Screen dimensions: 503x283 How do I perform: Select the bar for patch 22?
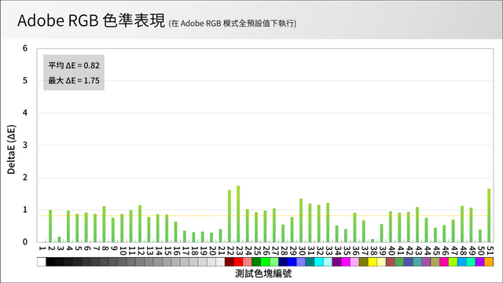coord(229,216)
